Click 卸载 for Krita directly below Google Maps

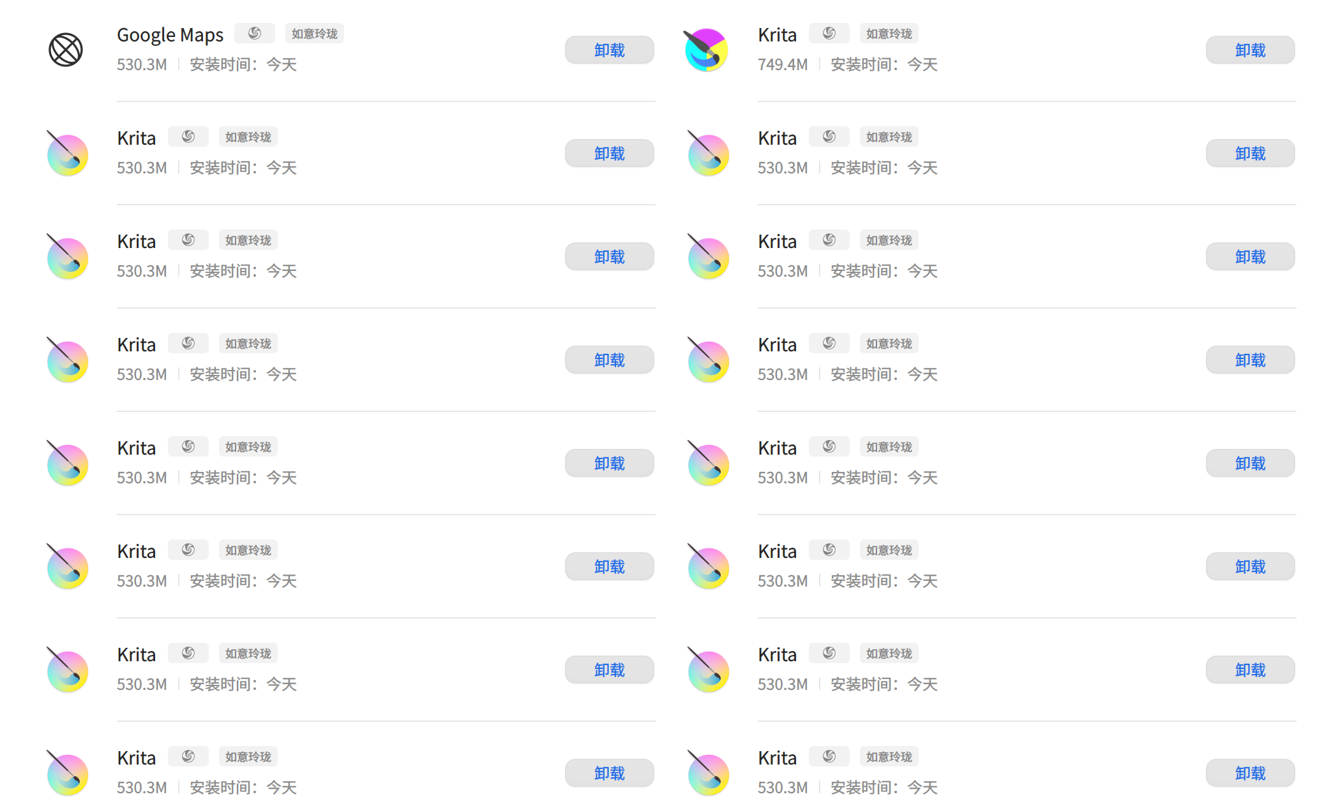pyautogui.click(x=610, y=153)
